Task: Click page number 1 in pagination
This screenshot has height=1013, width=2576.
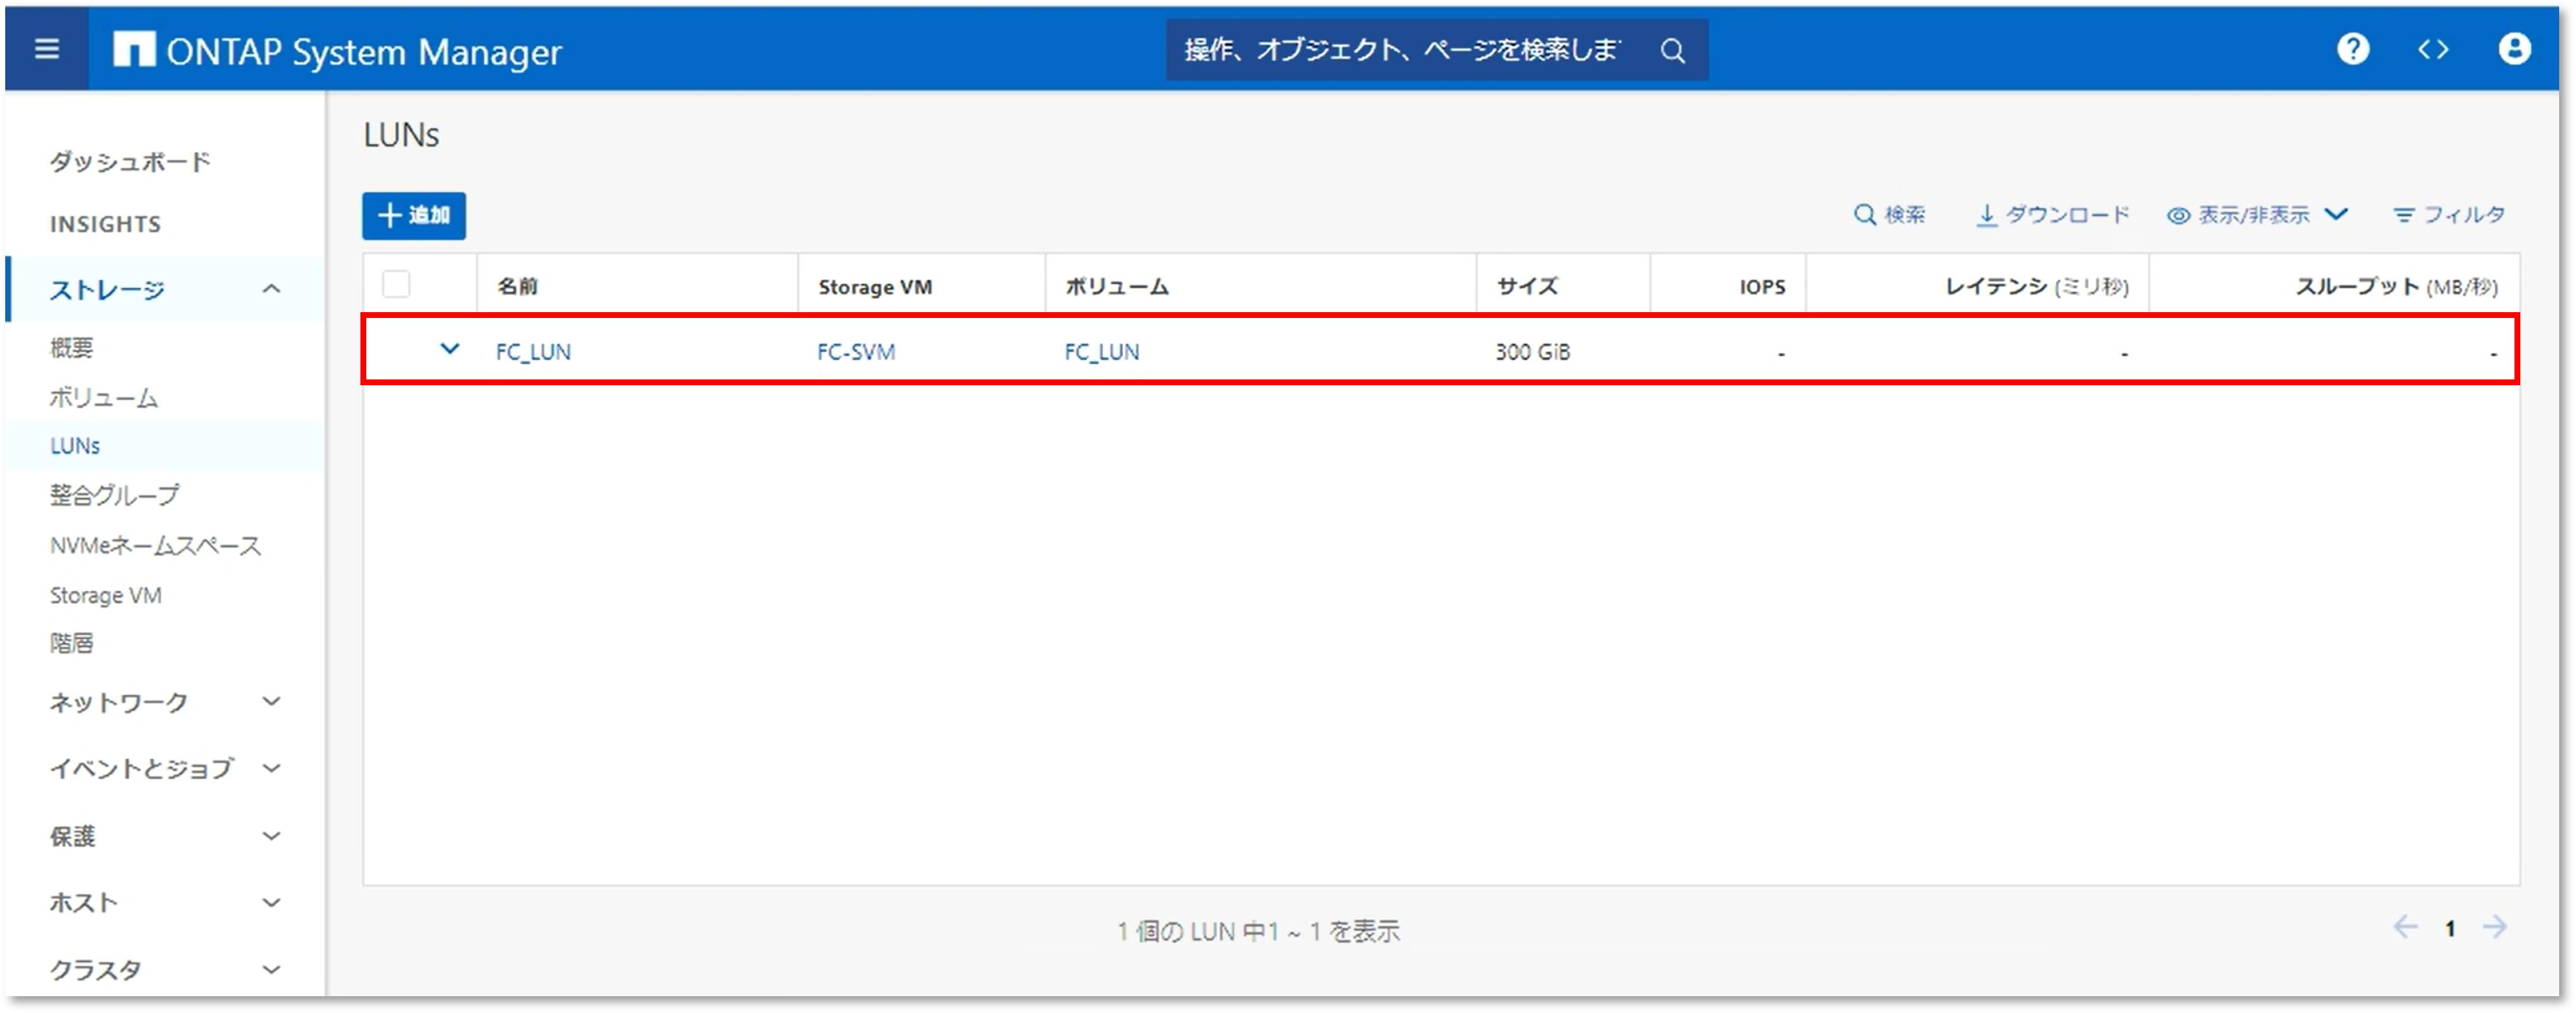Action: [x=2449, y=929]
